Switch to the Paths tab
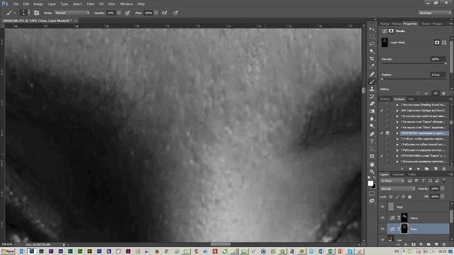The height and width of the screenshot is (255, 454). pos(412,175)
